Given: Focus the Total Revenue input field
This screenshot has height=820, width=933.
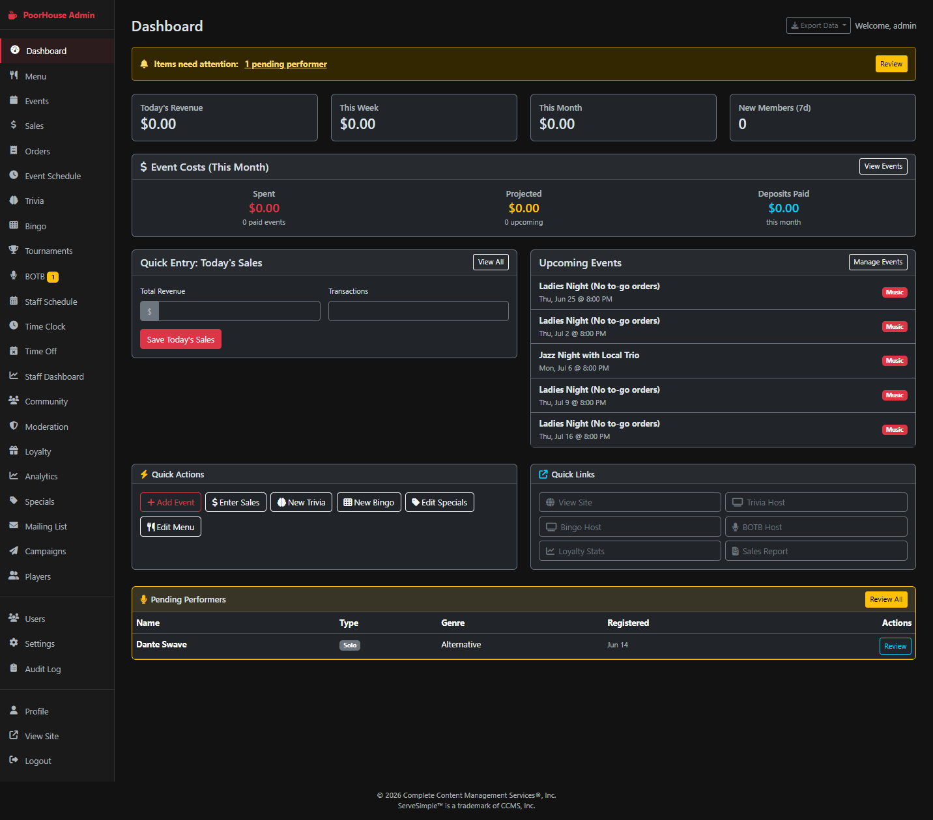Looking at the screenshot, I should [x=239, y=311].
